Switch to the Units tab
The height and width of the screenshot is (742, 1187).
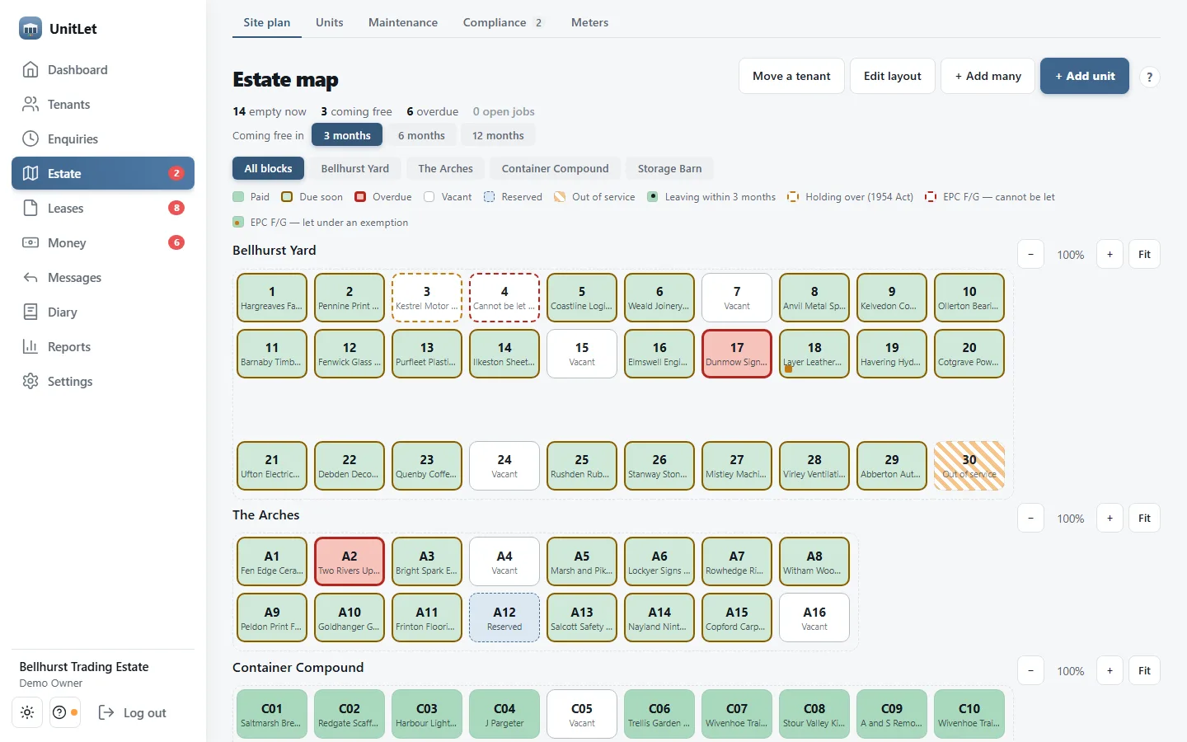[330, 22]
